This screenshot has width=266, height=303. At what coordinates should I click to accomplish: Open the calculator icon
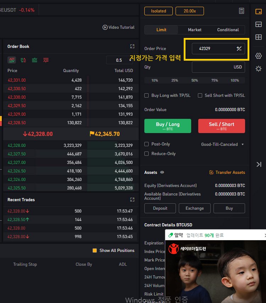(241, 11)
